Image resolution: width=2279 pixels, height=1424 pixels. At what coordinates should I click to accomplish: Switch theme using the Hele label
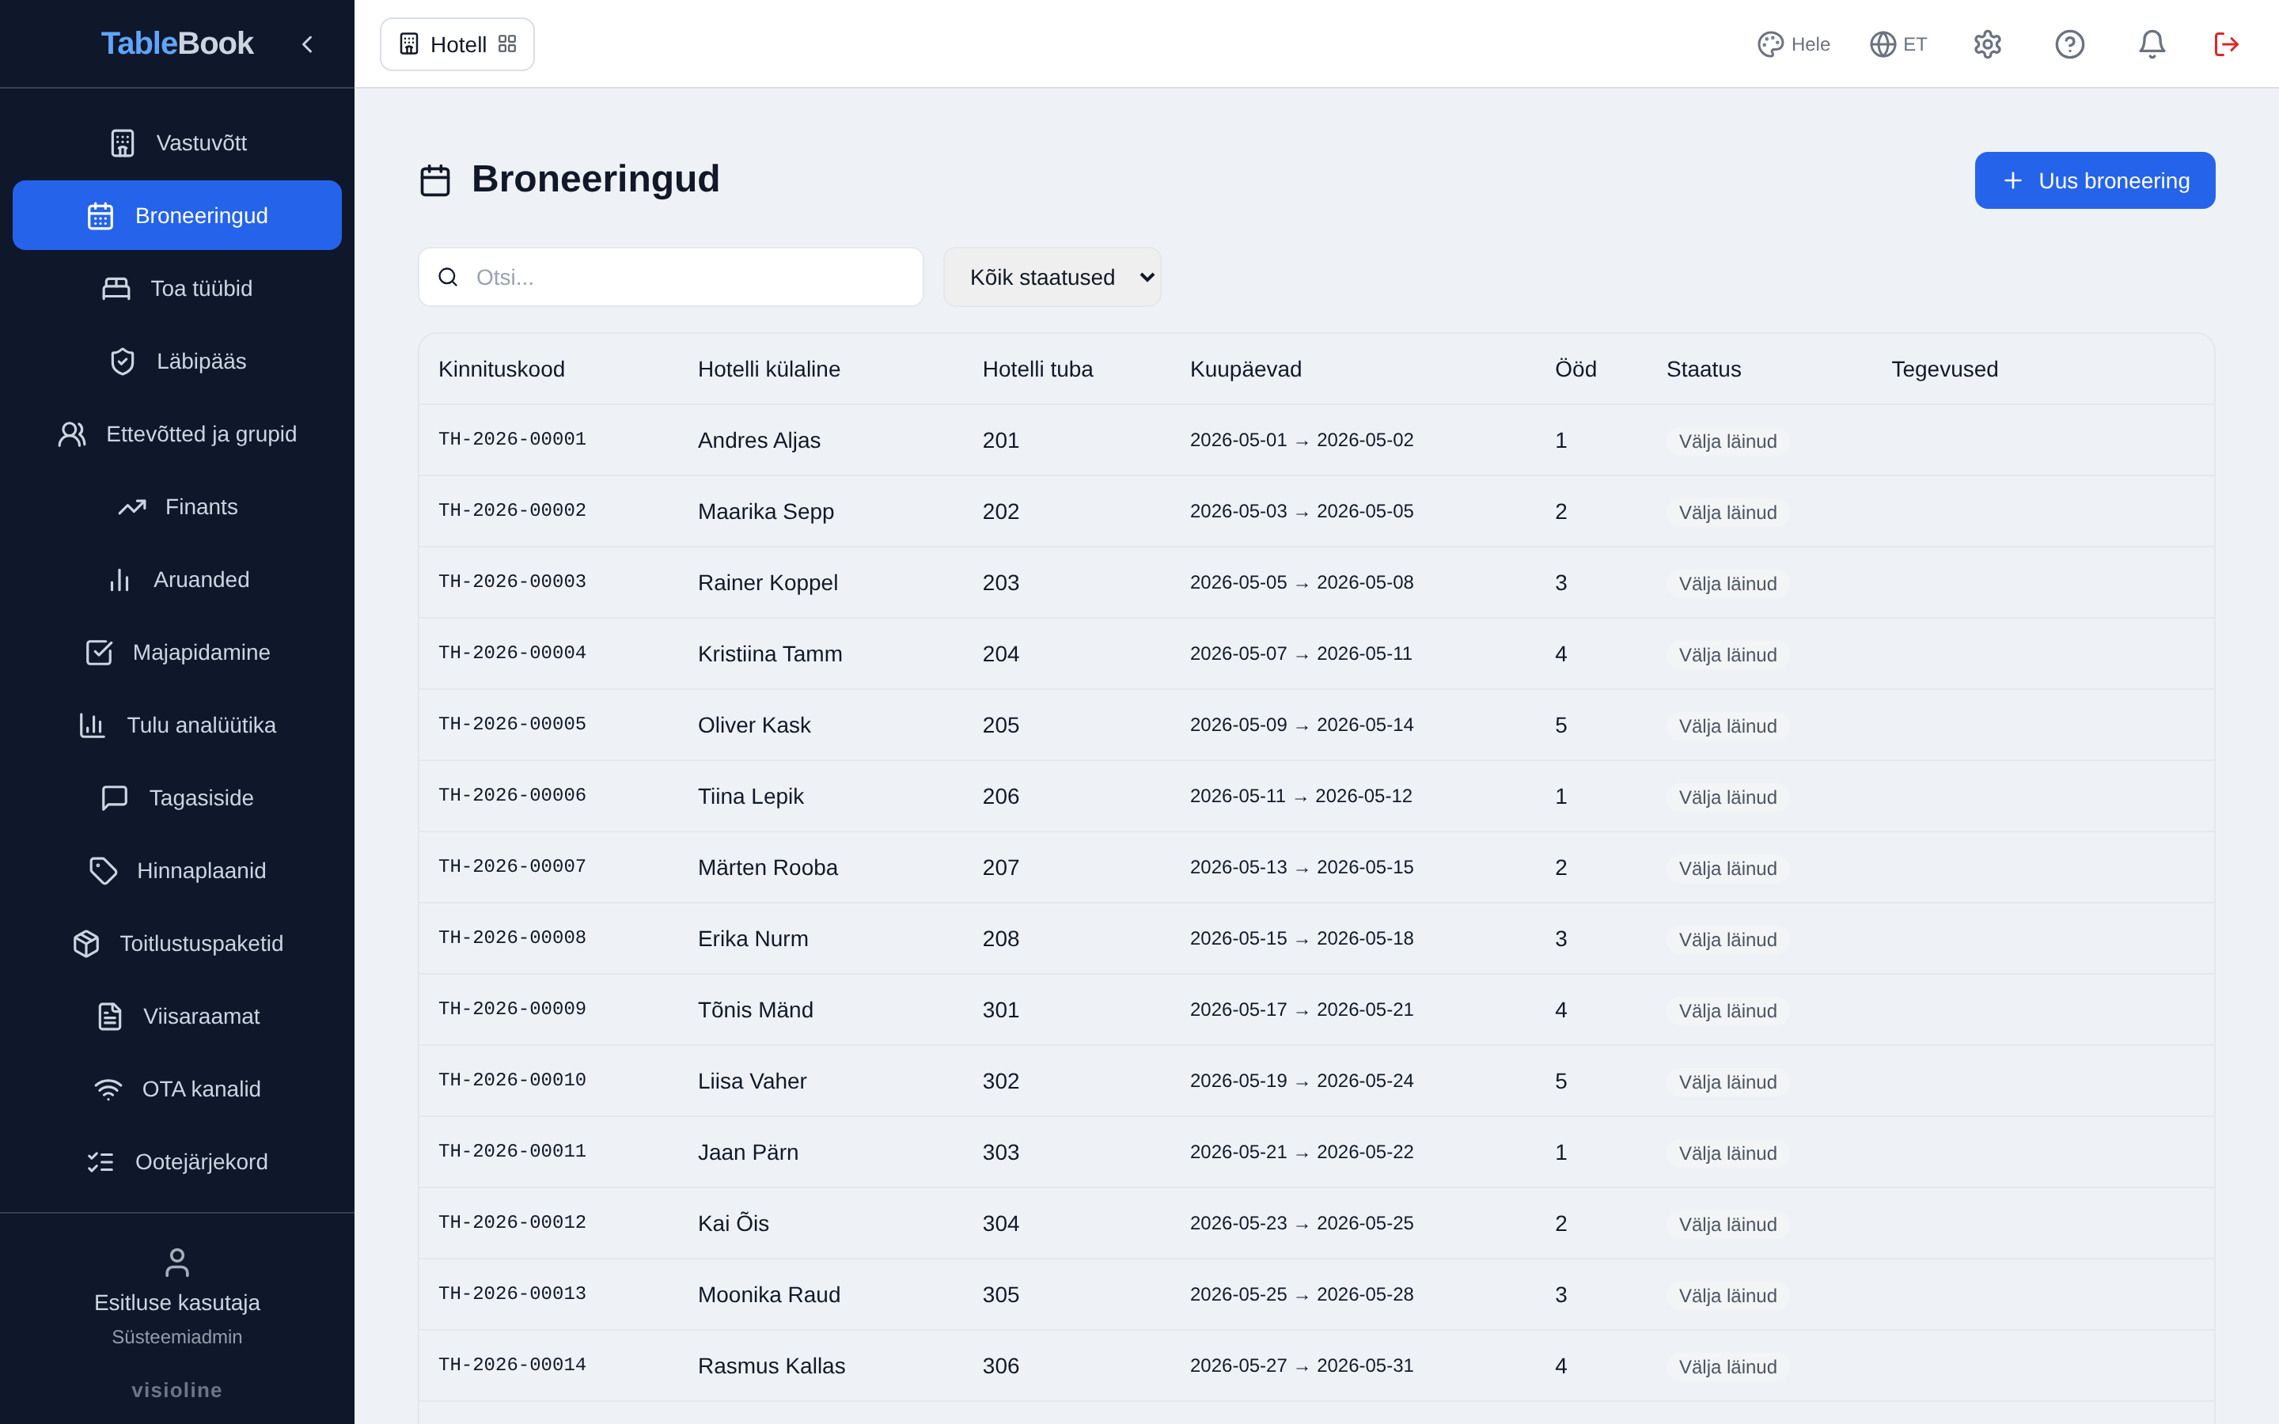[x=1810, y=44]
